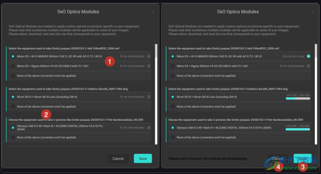The width and height of the screenshot is (321, 174).
Task: Click 'To be downloaded' for Sigma in right dialog
Action: click(x=292, y=66)
